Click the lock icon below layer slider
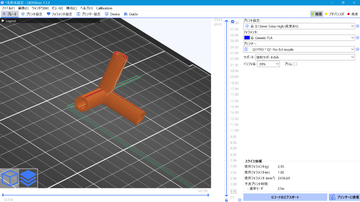This screenshot has width=360, height=202. point(226,200)
